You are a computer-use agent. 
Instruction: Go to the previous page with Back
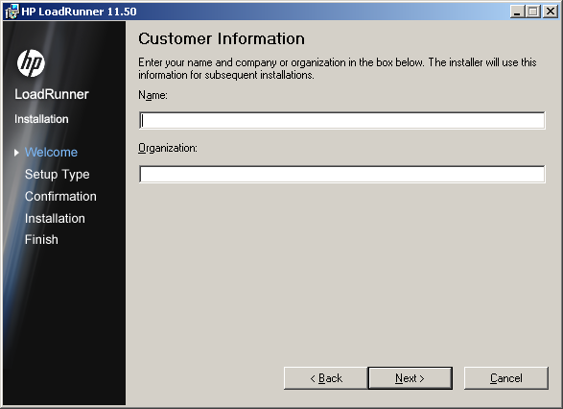click(x=326, y=378)
